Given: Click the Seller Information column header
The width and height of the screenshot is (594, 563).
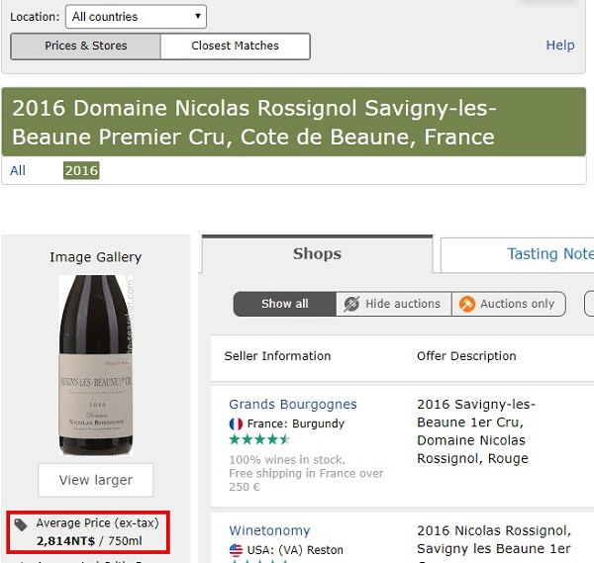Looking at the screenshot, I should 277,356.
